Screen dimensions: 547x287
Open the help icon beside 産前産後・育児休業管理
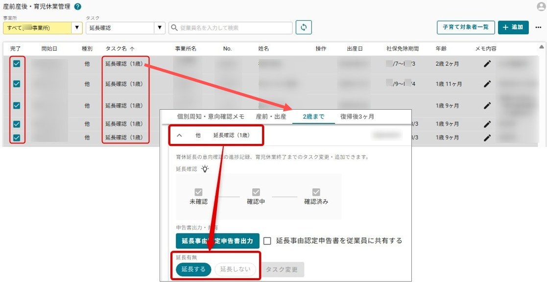(78, 7)
